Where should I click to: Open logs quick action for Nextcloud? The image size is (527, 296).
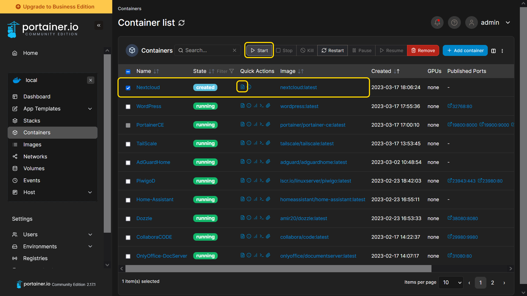[x=242, y=87]
